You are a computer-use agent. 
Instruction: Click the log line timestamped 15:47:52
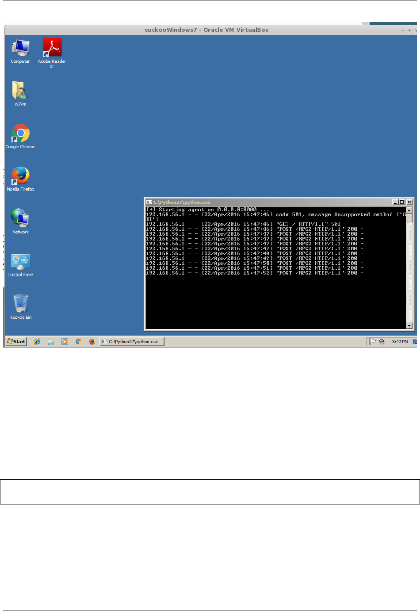[255, 273]
